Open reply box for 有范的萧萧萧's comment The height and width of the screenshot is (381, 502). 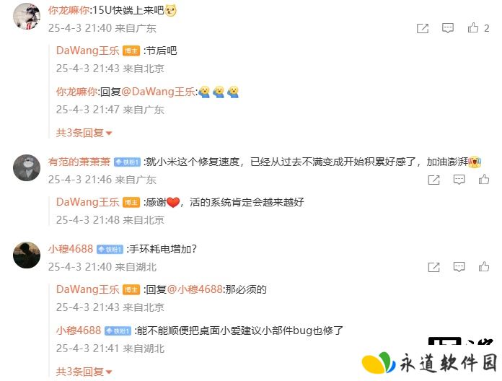tap(459, 180)
